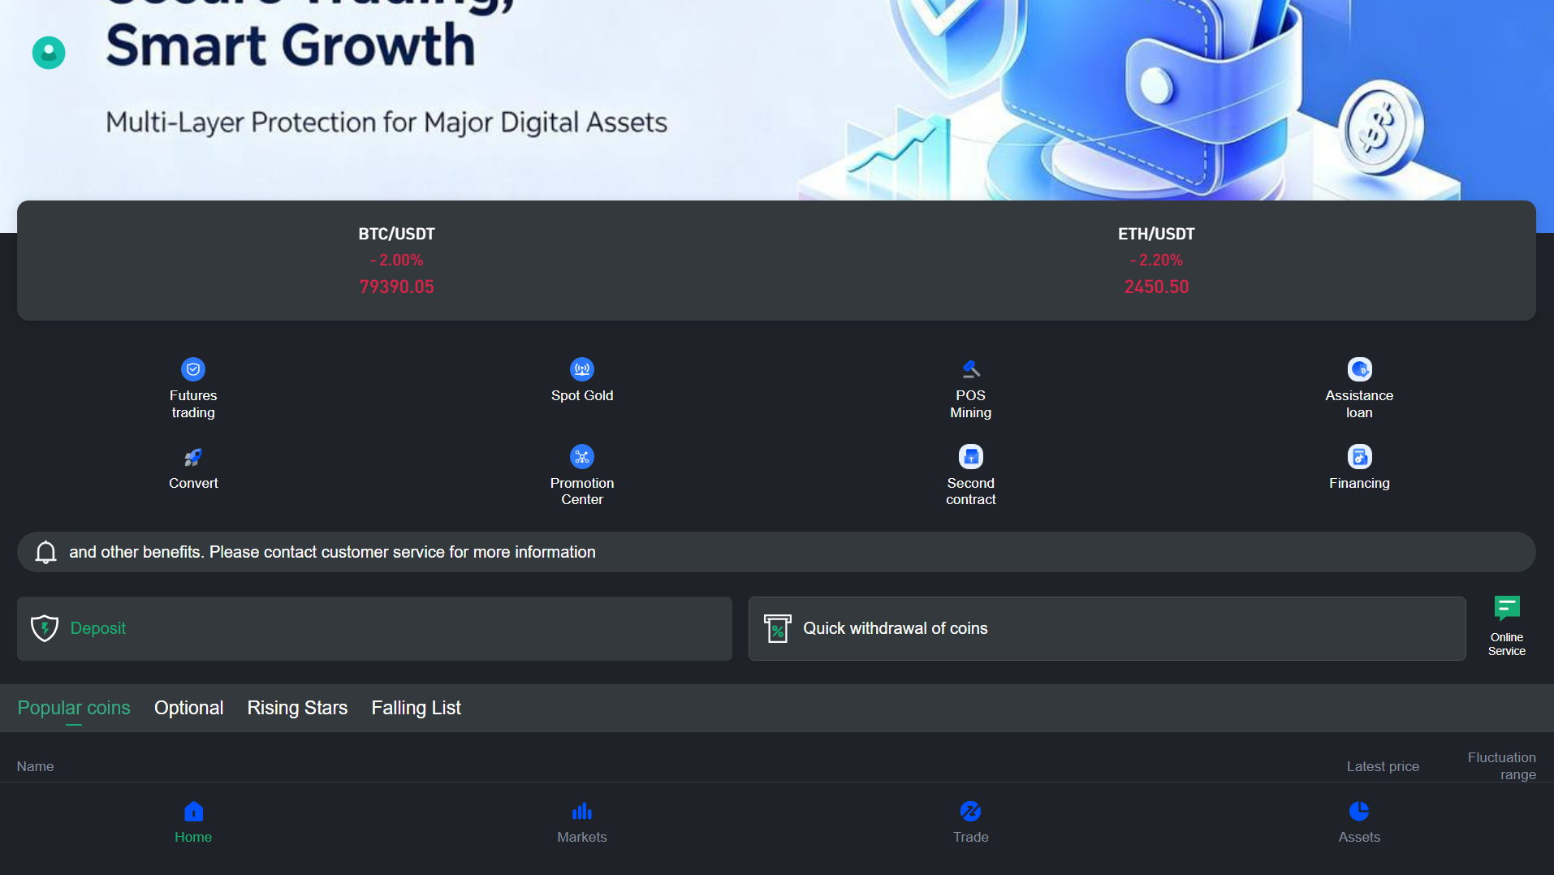The height and width of the screenshot is (875, 1554).
Task: Click the POS Mining label
Action: coord(971,403)
